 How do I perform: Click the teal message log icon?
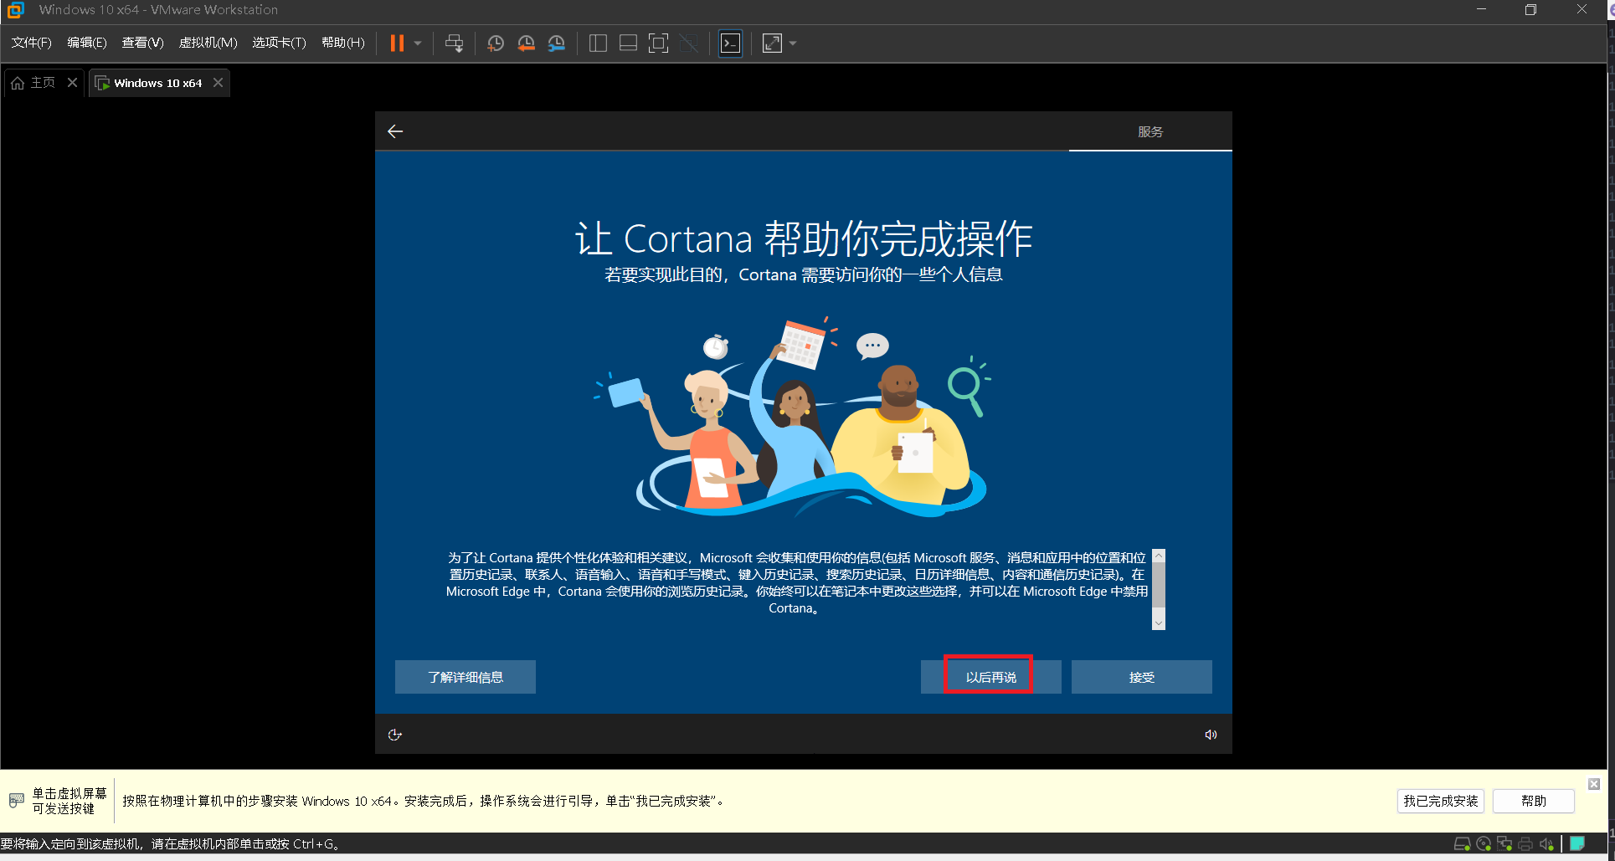click(1577, 843)
